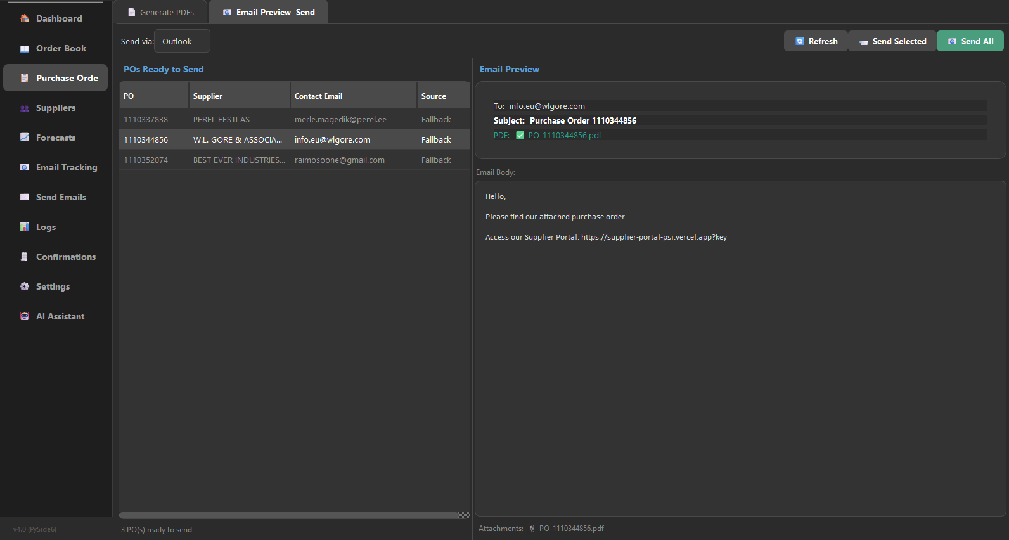Go to Dashboard in the sidebar
This screenshot has height=540, width=1009.
click(55, 18)
